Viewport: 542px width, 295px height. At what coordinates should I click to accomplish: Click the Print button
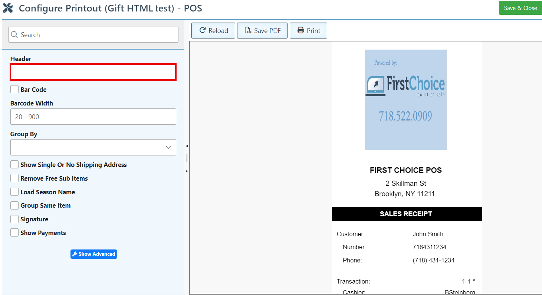(308, 31)
